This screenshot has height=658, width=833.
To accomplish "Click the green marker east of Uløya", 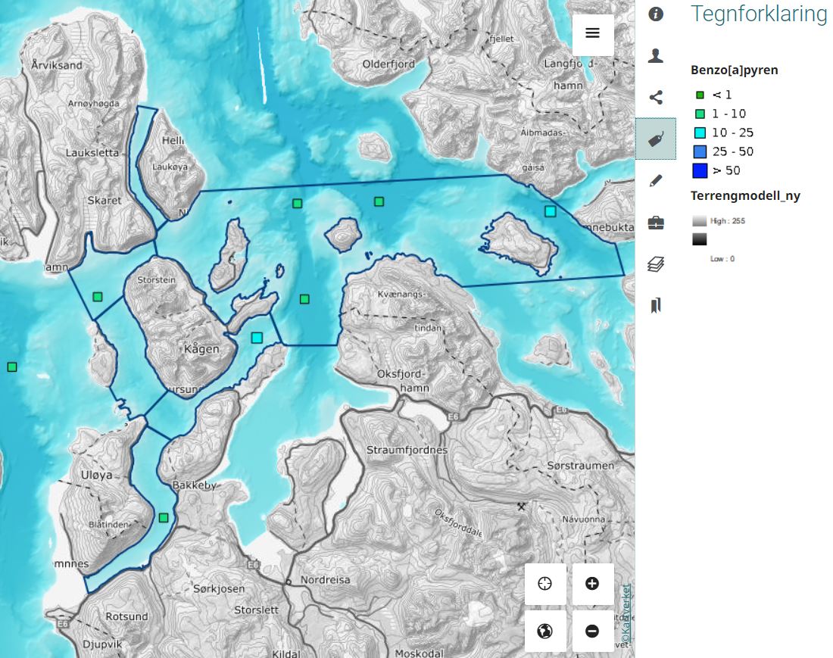I will 164,518.
